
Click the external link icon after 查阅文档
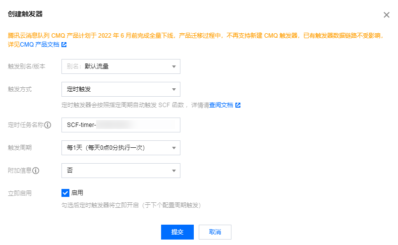(x=238, y=105)
